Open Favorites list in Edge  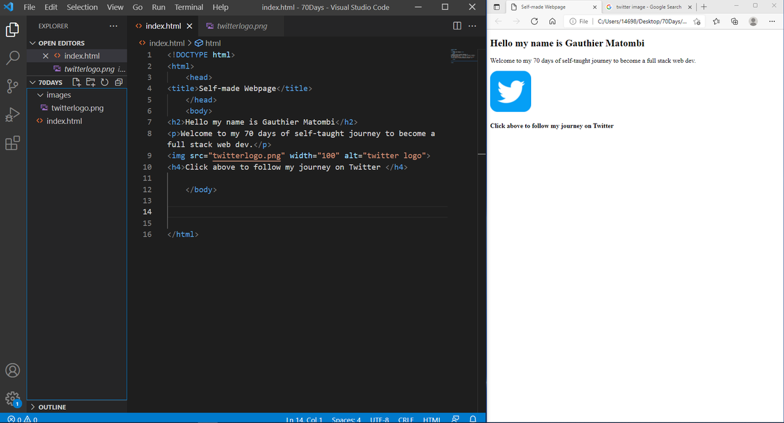tap(715, 22)
